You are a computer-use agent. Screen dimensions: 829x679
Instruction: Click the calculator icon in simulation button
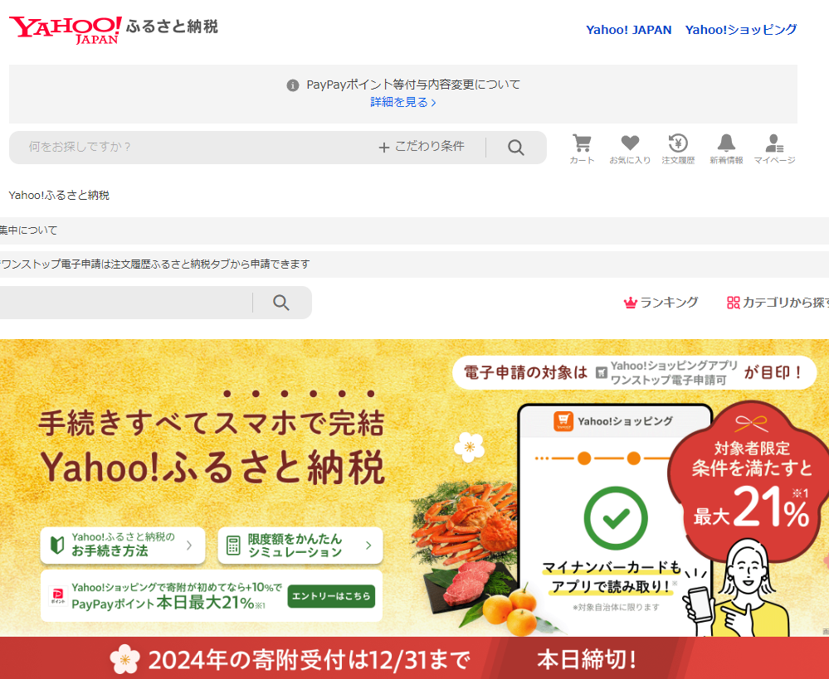pyautogui.click(x=233, y=546)
